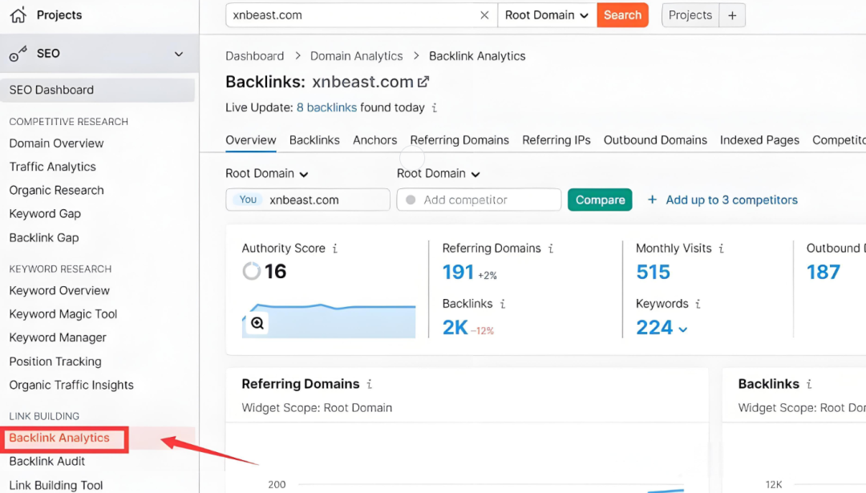The width and height of the screenshot is (866, 493).
Task: Open the Outbound Domains tab
Action: coord(655,140)
